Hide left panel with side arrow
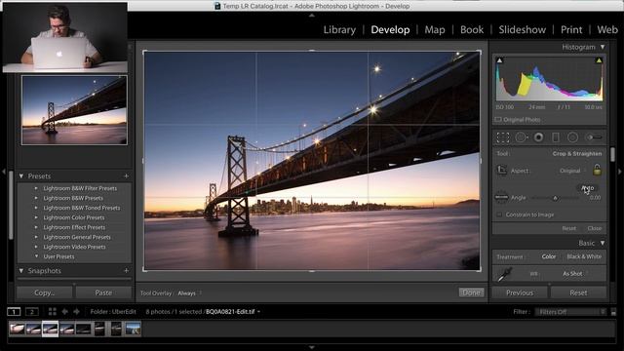 (x=4, y=172)
